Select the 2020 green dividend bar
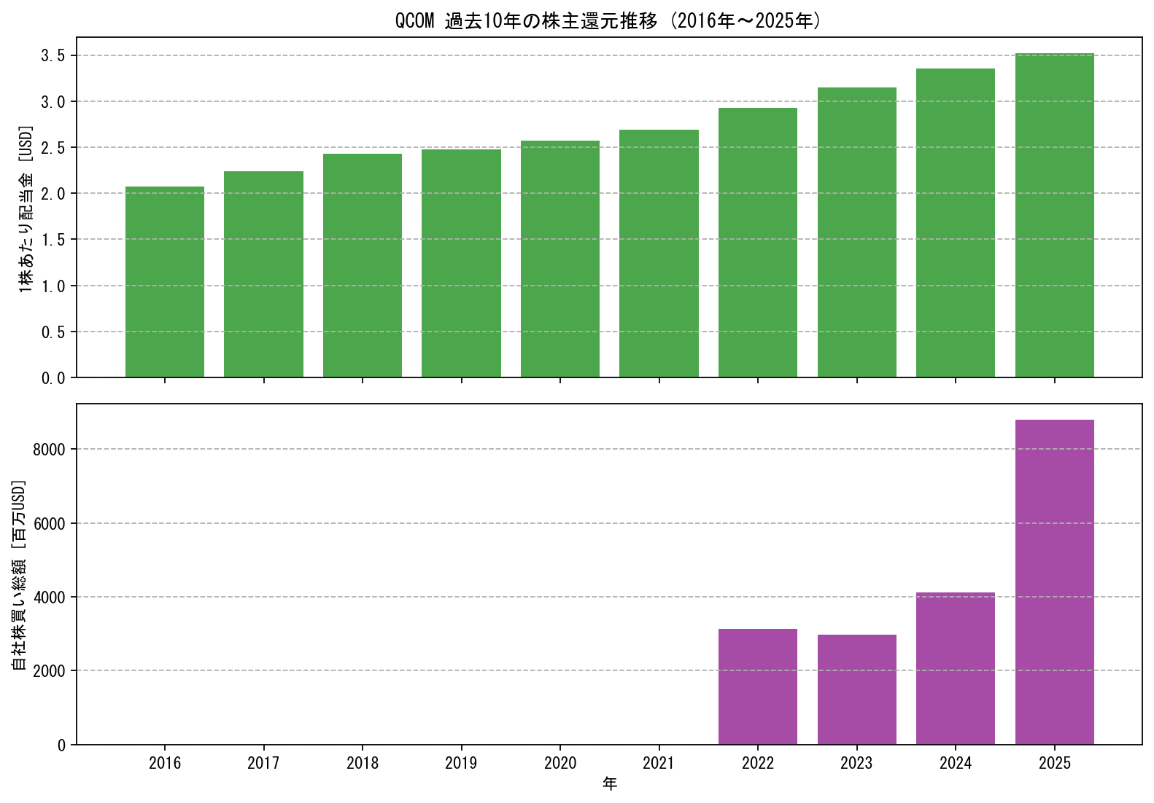The width and height of the screenshot is (1154, 803). 560,259
